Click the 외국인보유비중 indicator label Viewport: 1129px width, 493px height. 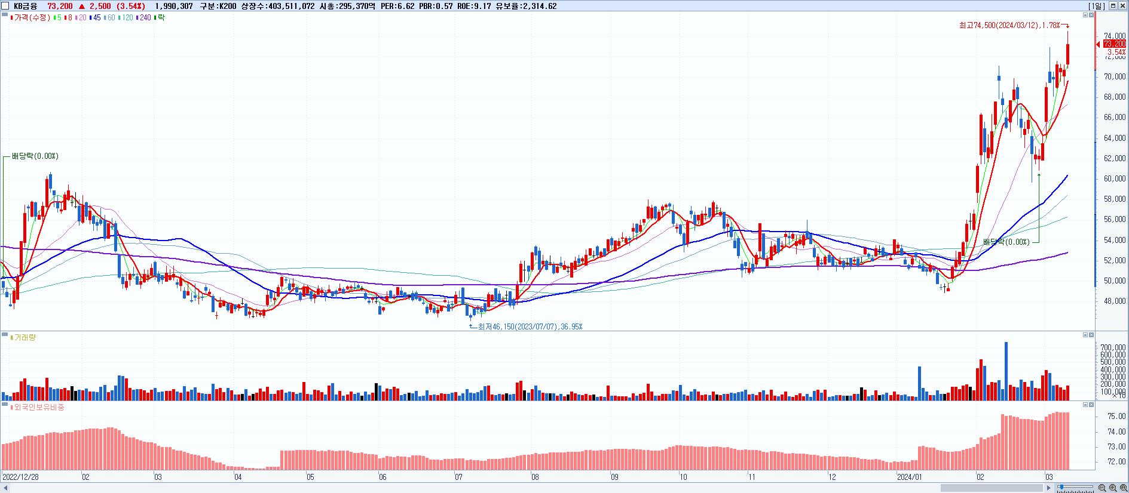pos(37,408)
